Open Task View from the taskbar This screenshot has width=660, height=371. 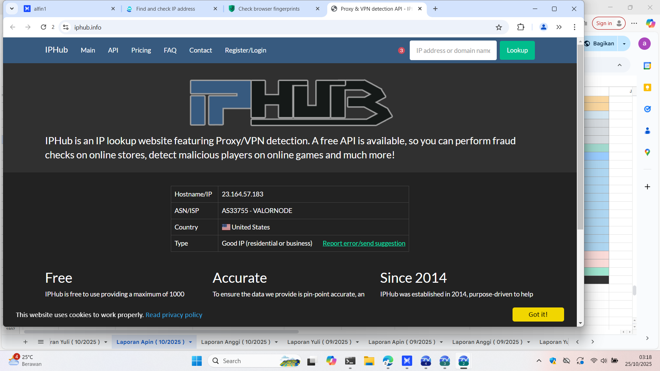tap(311, 361)
